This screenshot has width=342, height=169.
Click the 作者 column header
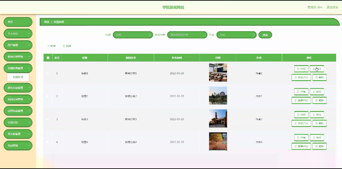259,58
